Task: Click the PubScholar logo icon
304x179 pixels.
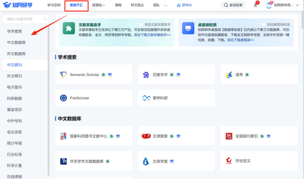Action: point(63,98)
